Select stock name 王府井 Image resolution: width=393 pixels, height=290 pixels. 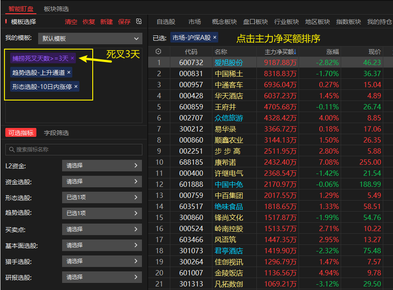[225, 107]
